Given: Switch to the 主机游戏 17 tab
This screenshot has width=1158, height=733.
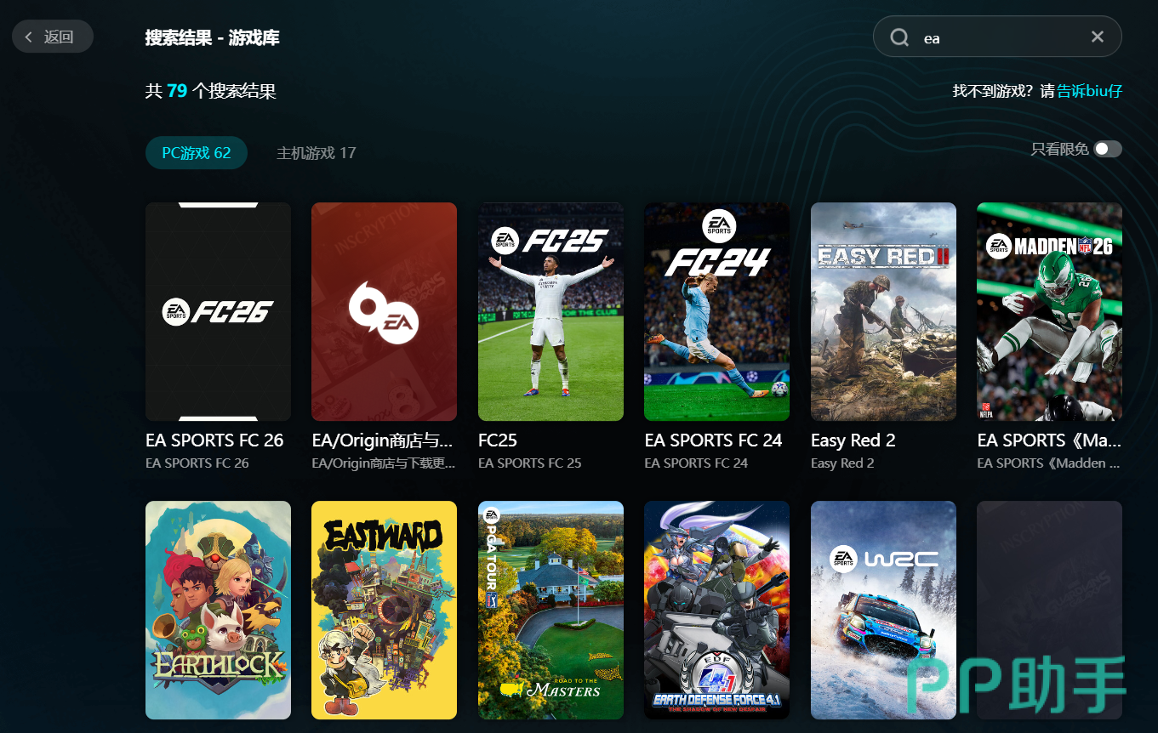Looking at the screenshot, I should 316,153.
